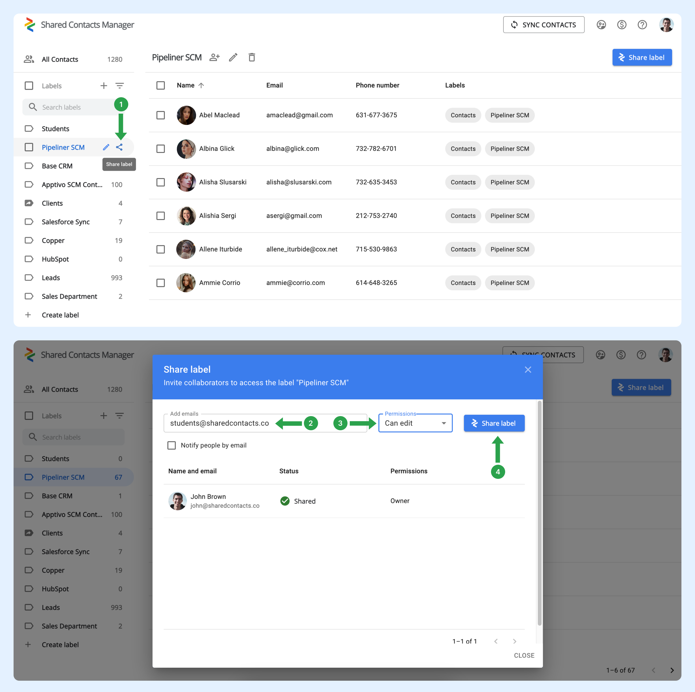
Task: Open the help question mark icon in top header
Action: tap(642, 25)
